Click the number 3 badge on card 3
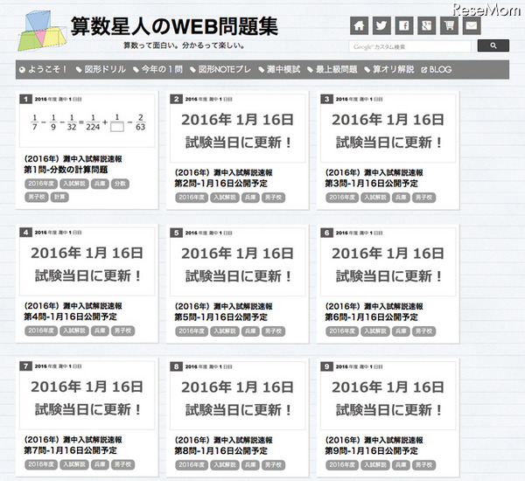The height and width of the screenshot is (481, 525). click(326, 99)
